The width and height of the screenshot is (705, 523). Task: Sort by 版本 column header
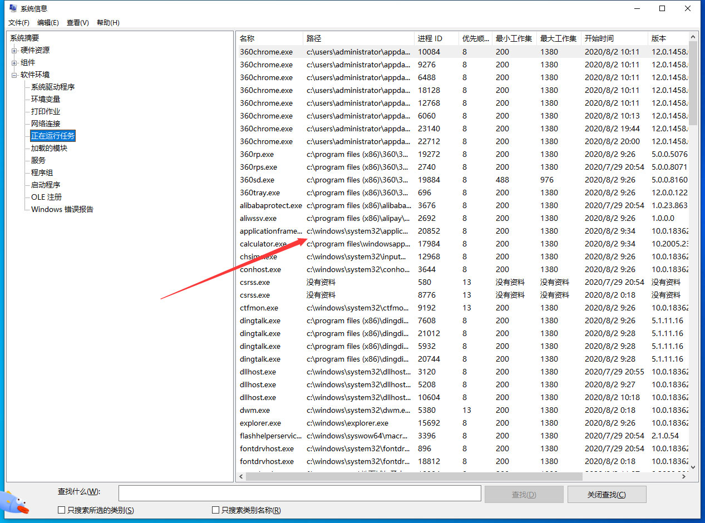668,38
